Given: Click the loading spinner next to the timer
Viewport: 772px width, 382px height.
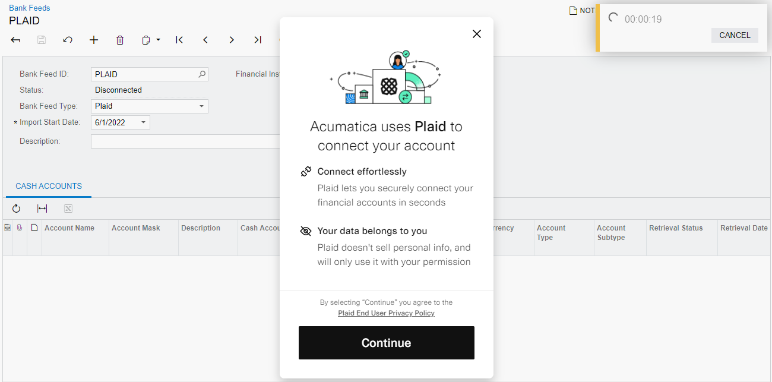Looking at the screenshot, I should click(x=612, y=18).
